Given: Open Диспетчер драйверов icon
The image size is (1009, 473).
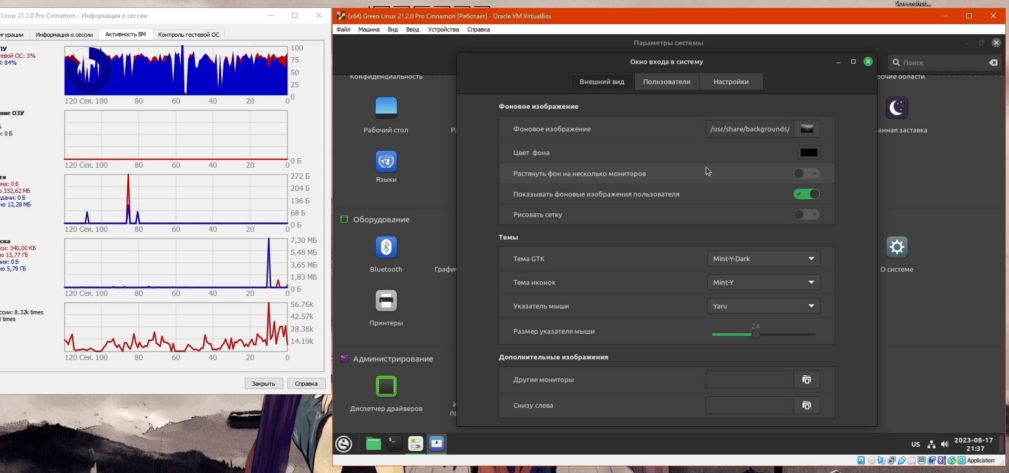Looking at the screenshot, I should 386,387.
